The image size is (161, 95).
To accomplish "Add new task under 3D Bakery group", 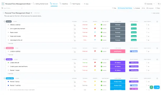I will (x=10, y=74).
